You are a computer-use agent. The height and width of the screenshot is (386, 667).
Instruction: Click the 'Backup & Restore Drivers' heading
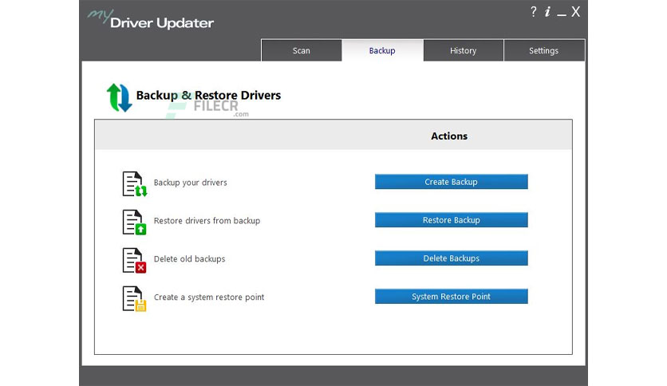tap(208, 95)
